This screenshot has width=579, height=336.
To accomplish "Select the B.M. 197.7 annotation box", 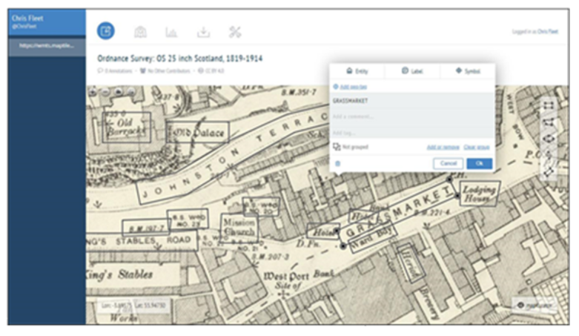I will [146, 228].
